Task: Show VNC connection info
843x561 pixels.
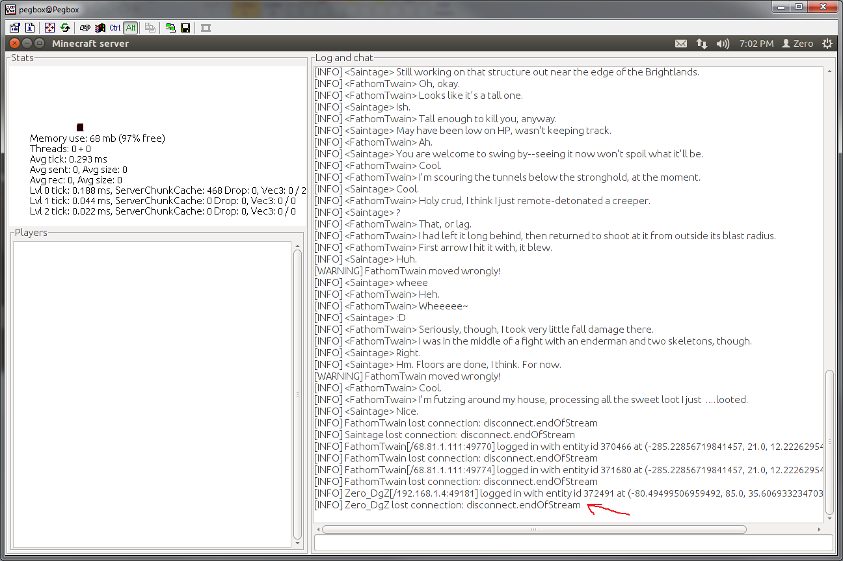Action: pos(30,28)
